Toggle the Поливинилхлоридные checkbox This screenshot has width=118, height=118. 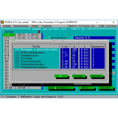[17, 67]
